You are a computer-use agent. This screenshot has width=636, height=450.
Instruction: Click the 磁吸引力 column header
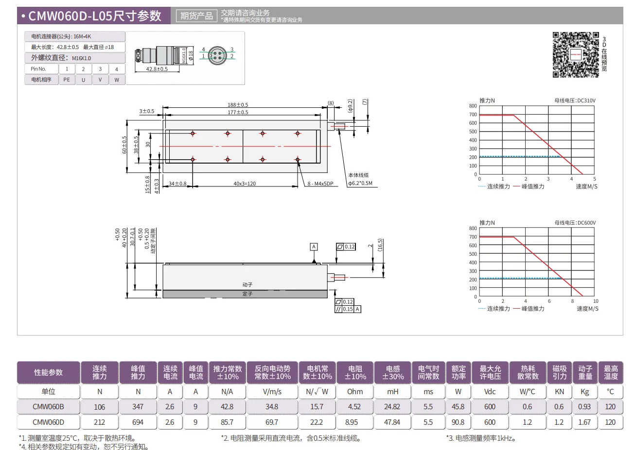tap(559, 372)
